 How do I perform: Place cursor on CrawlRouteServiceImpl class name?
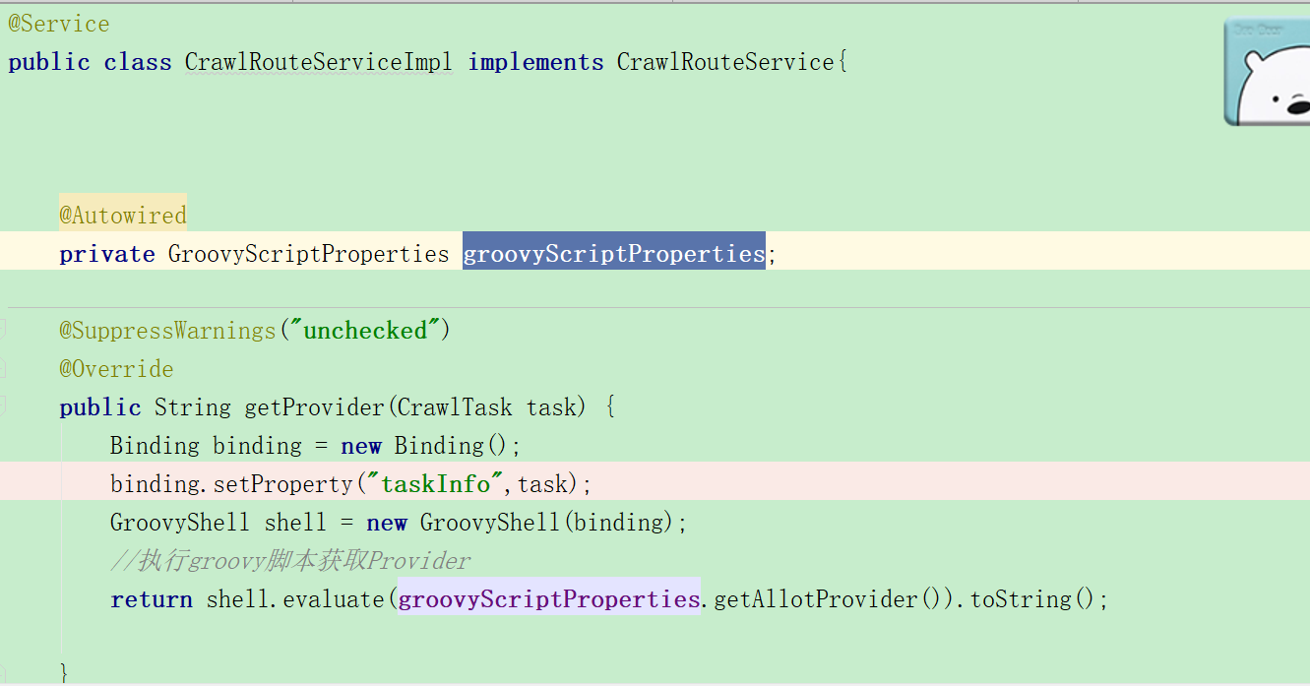(318, 62)
